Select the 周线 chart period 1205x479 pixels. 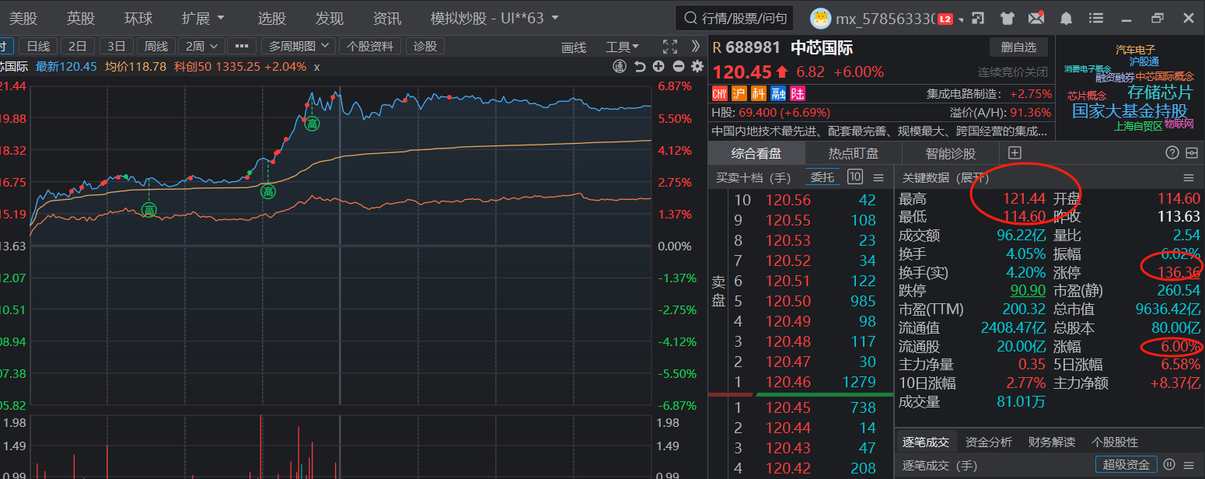click(x=156, y=47)
